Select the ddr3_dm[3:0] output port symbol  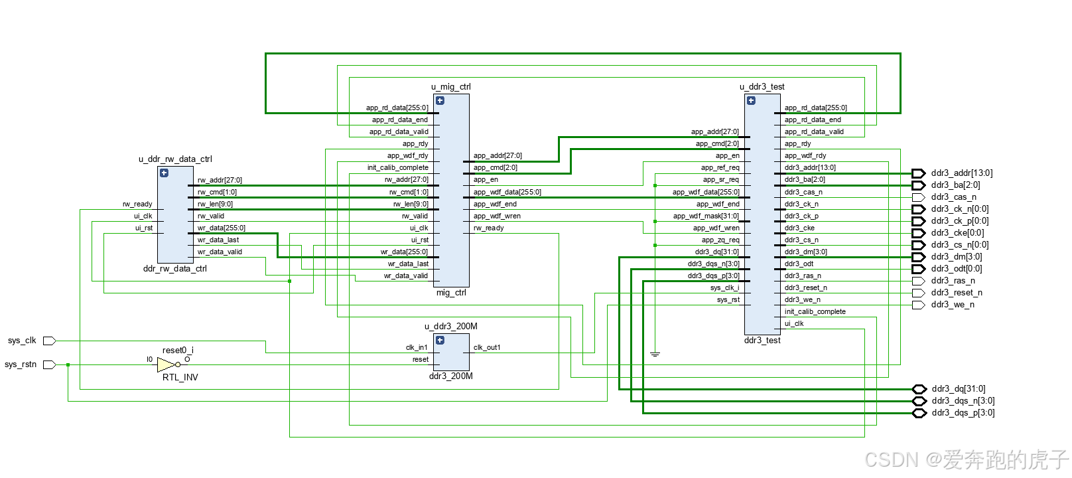click(918, 257)
